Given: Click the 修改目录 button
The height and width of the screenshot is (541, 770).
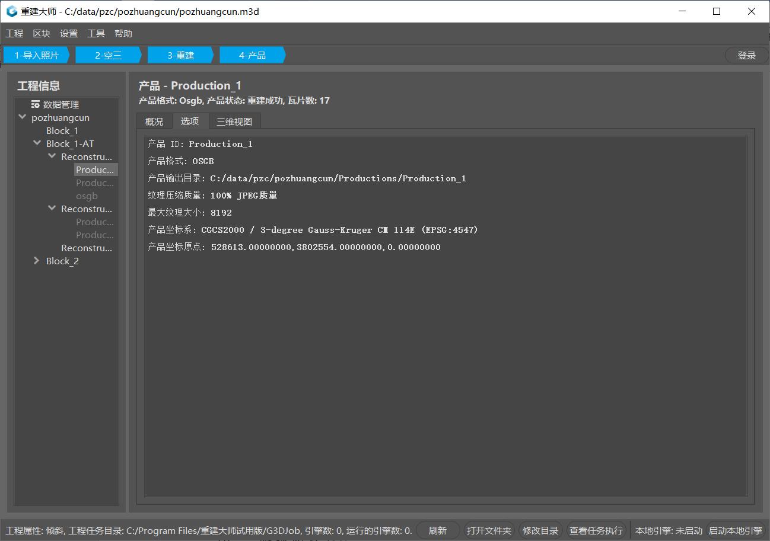Looking at the screenshot, I should 540,530.
